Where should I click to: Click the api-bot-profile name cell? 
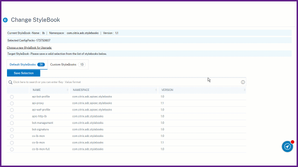click(x=41, y=96)
